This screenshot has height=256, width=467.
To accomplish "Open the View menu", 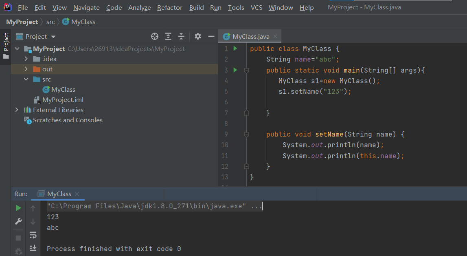I will pos(59,8).
